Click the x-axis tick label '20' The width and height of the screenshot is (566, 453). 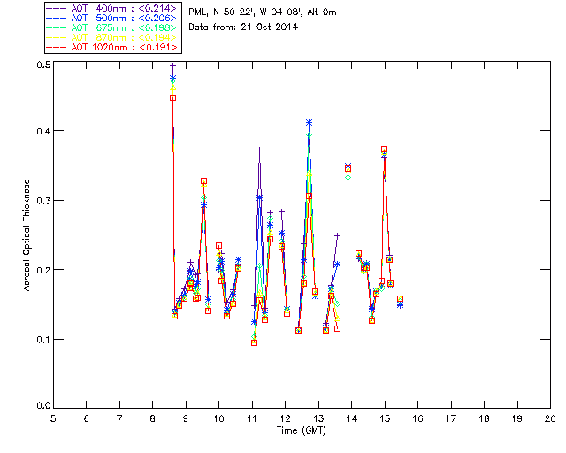550,418
